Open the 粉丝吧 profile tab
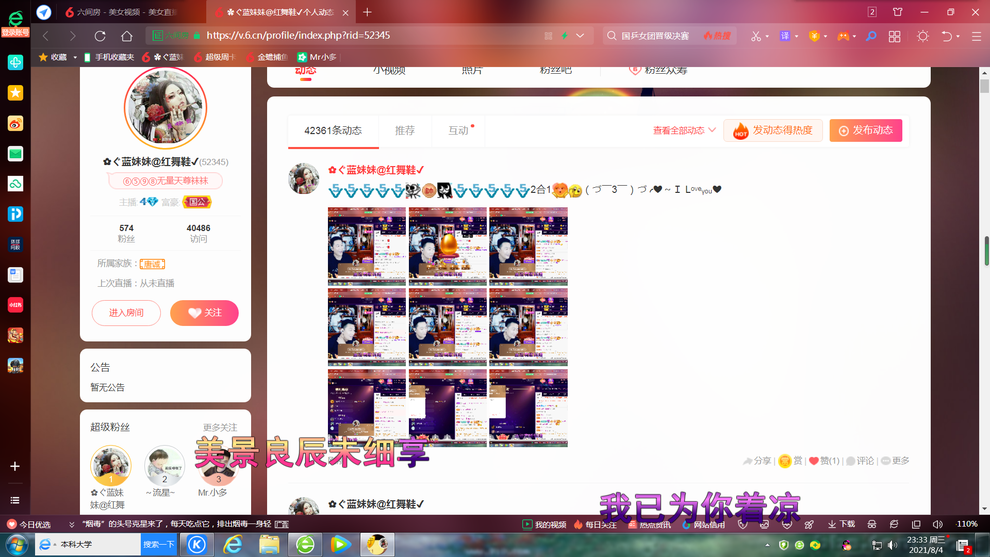This screenshot has width=990, height=557. [555, 70]
